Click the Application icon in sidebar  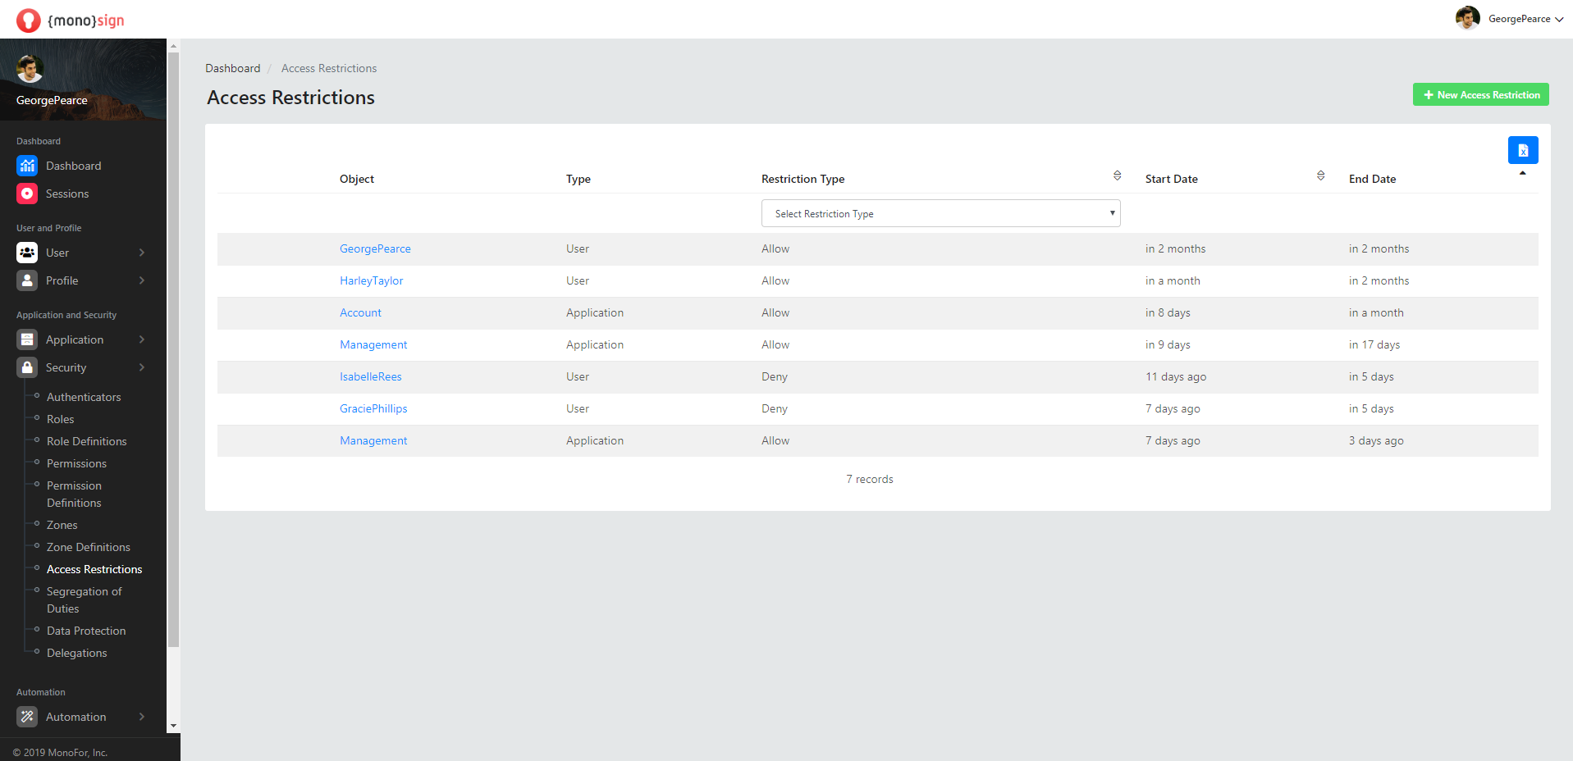27,339
